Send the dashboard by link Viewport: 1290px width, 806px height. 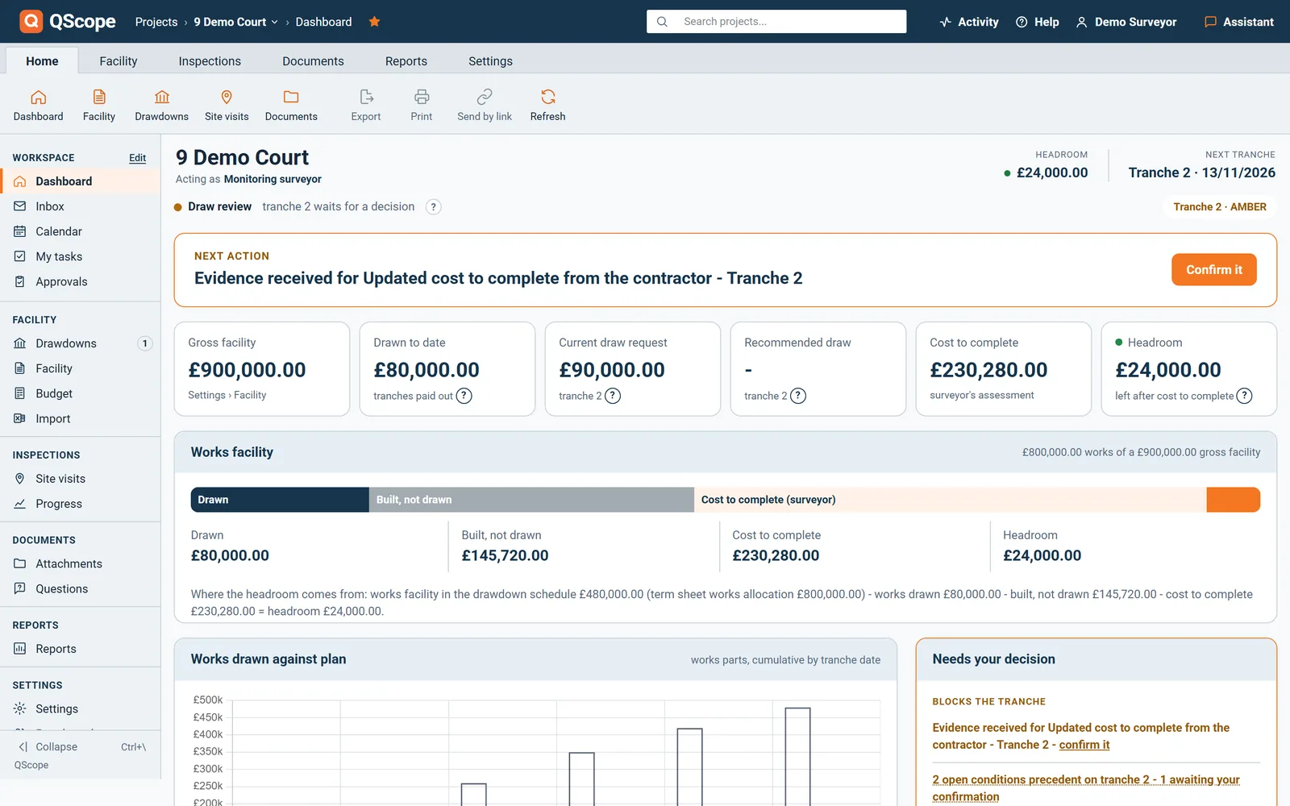click(485, 106)
